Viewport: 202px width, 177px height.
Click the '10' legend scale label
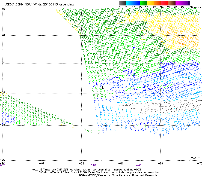(x=133, y=7)
